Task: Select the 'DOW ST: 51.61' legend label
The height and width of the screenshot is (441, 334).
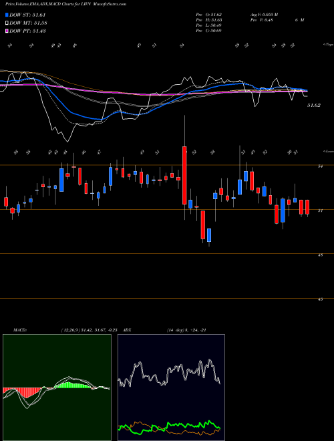Action: (27, 15)
